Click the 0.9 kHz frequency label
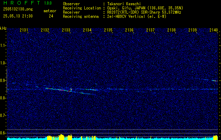Screen dimensions: 221x140 click(3, 80)
